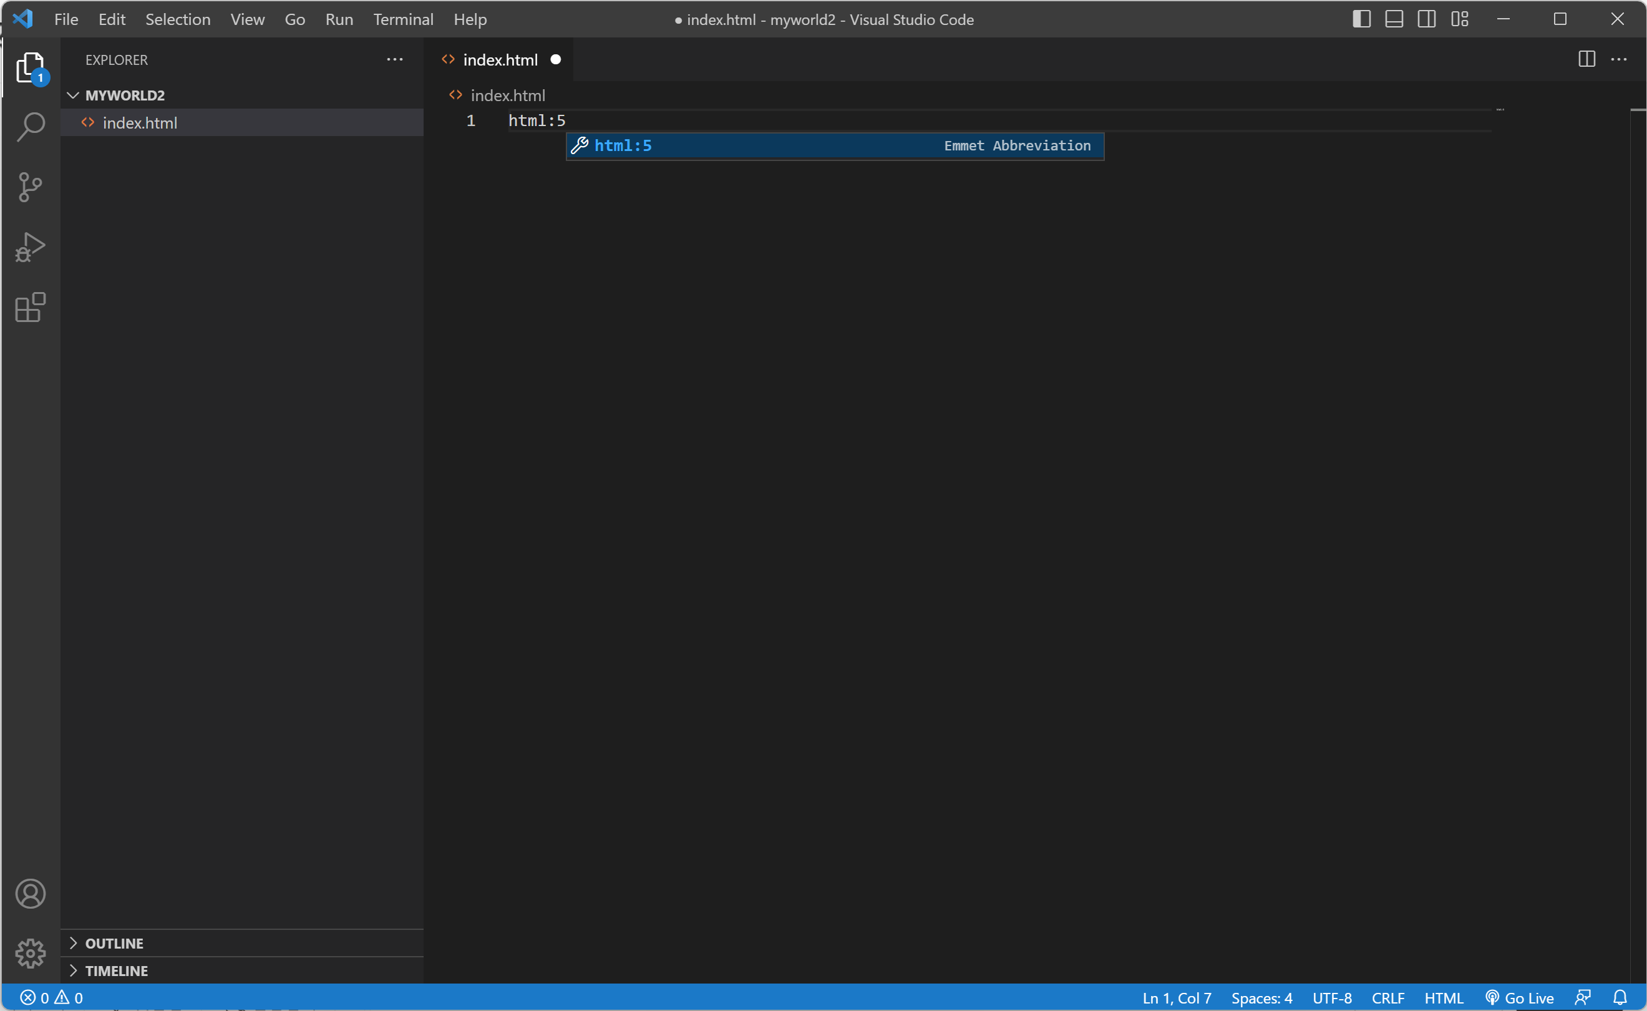Image resolution: width=1647 pixels, height=1011 pixels.
Task: Open the Terminal menu
Action: tap(403, 19)
